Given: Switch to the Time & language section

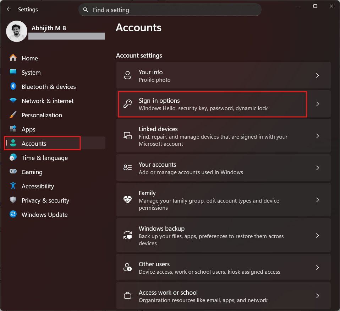Looking at the screenshot, I should point(44,157).
